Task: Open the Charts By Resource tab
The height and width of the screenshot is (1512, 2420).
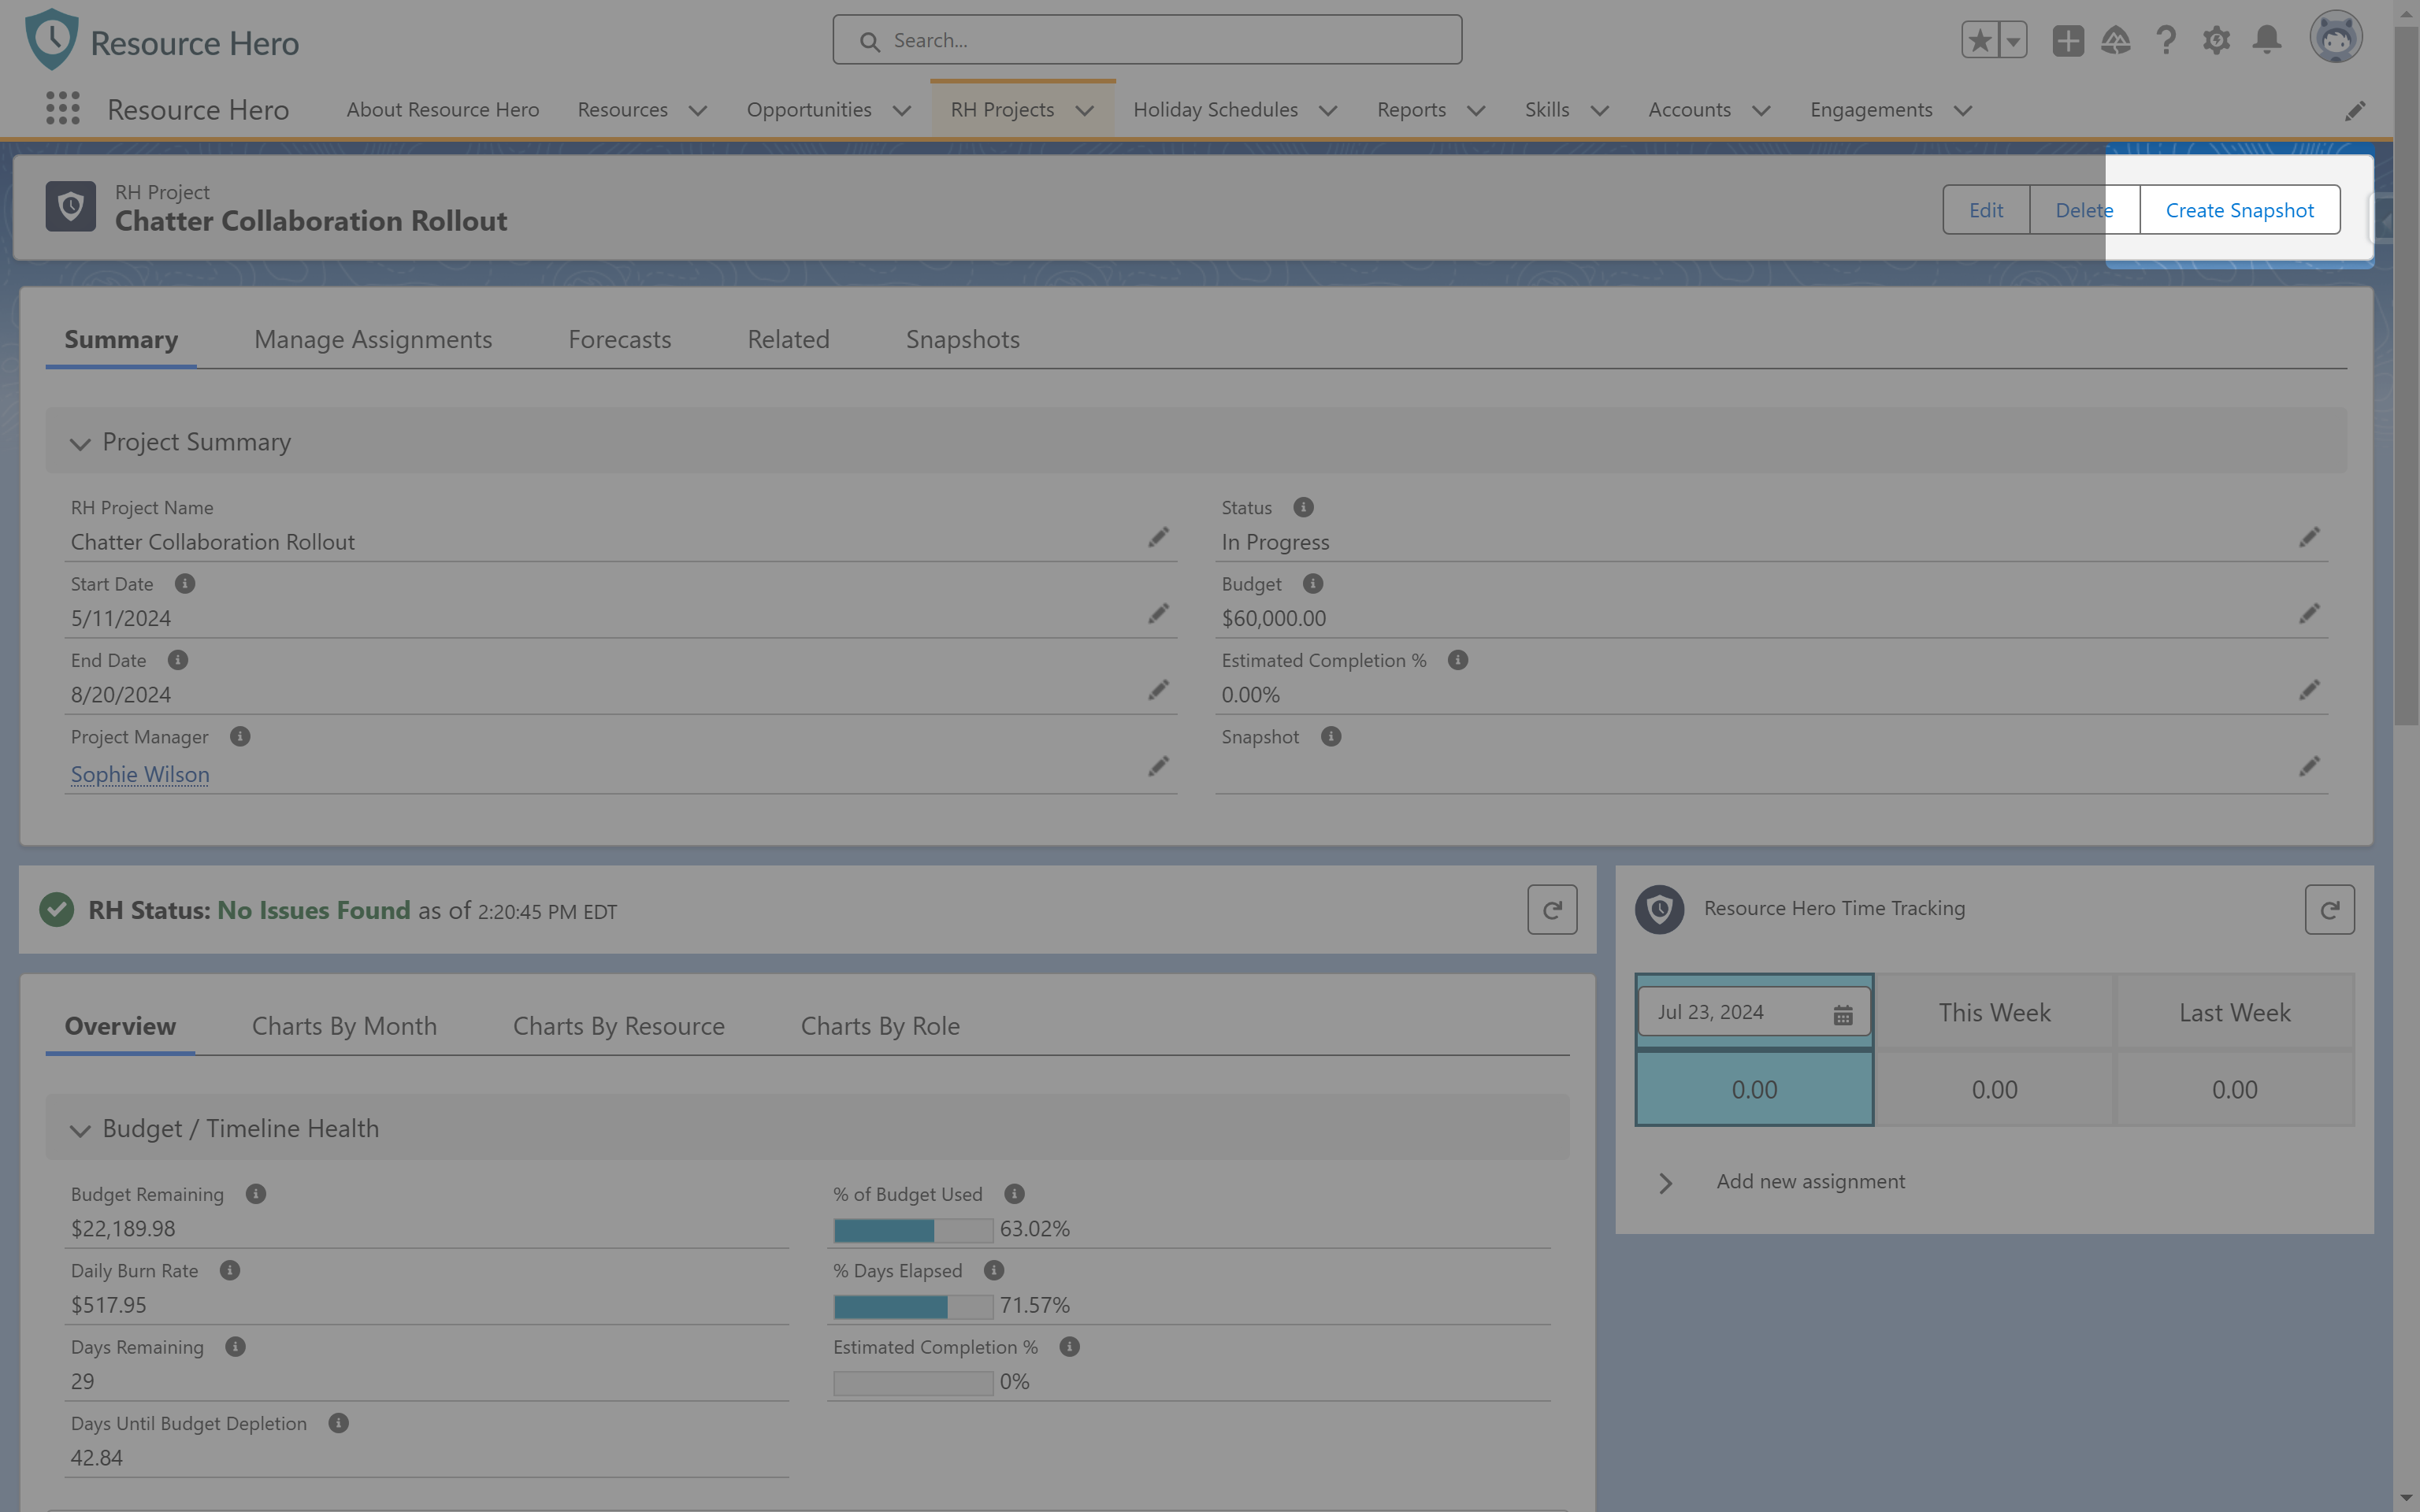Action: (x=619, y=1026)
